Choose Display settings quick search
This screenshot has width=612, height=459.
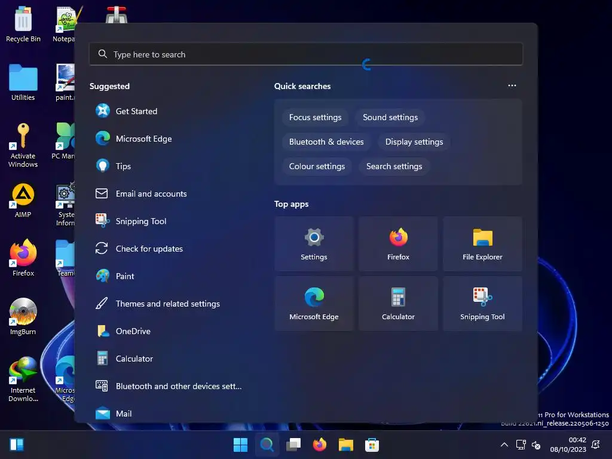[414, 142]
